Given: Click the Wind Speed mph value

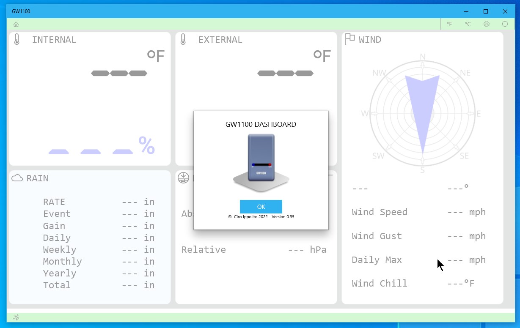Looking at the screenshot, I should coord(466,212).
